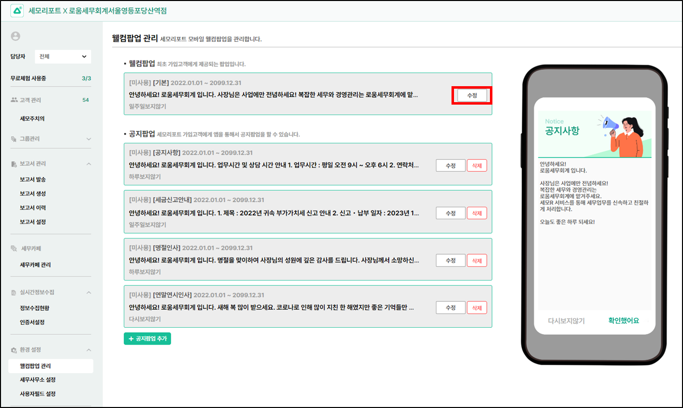
Task: Collapse the 실시간정보수집 section chevron
Action: click(89, 292)
